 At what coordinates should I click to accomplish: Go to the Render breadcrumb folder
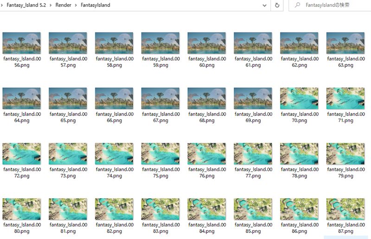63,6
